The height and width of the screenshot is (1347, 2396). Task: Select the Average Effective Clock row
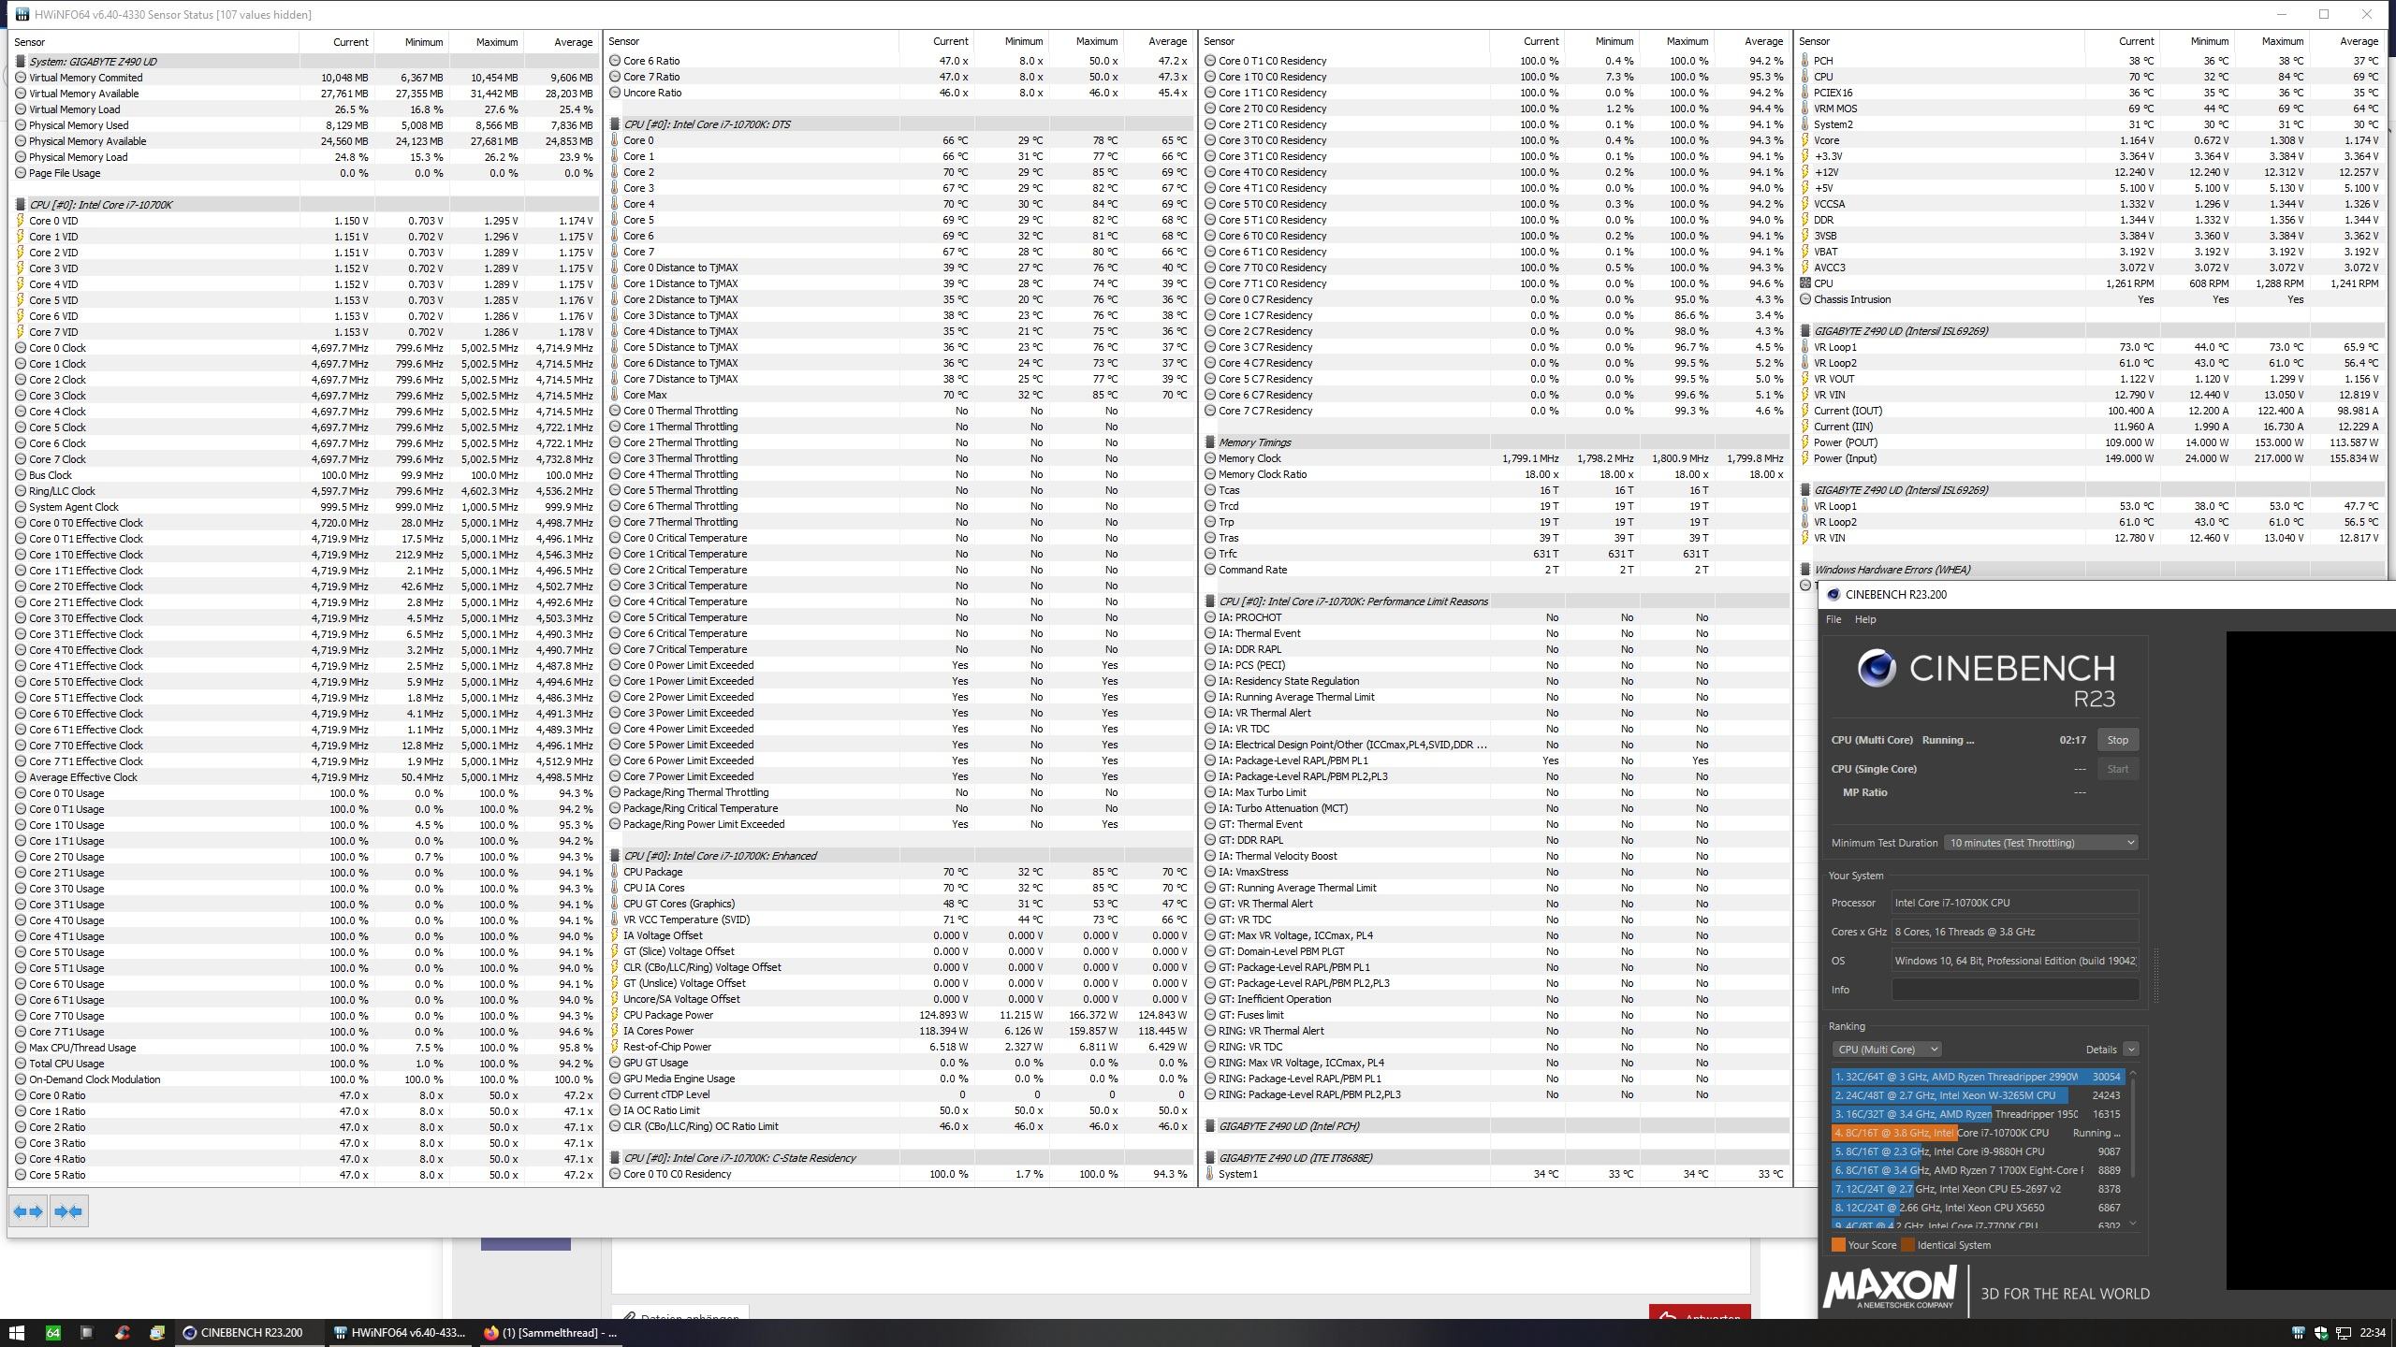click(304, 777)
